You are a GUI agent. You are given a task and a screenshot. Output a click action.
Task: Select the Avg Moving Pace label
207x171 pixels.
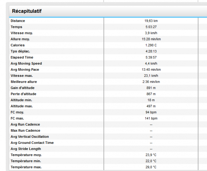(x=25, y=70)
